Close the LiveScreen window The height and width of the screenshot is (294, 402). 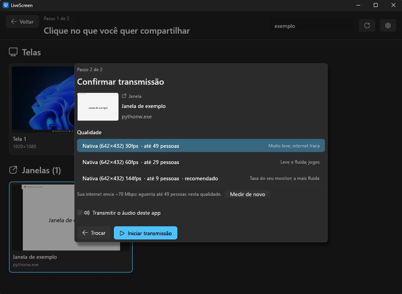[x=393, y=5]
